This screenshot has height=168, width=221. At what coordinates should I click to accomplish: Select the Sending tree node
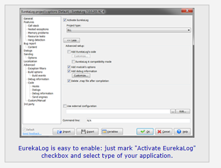coord(28,54)
